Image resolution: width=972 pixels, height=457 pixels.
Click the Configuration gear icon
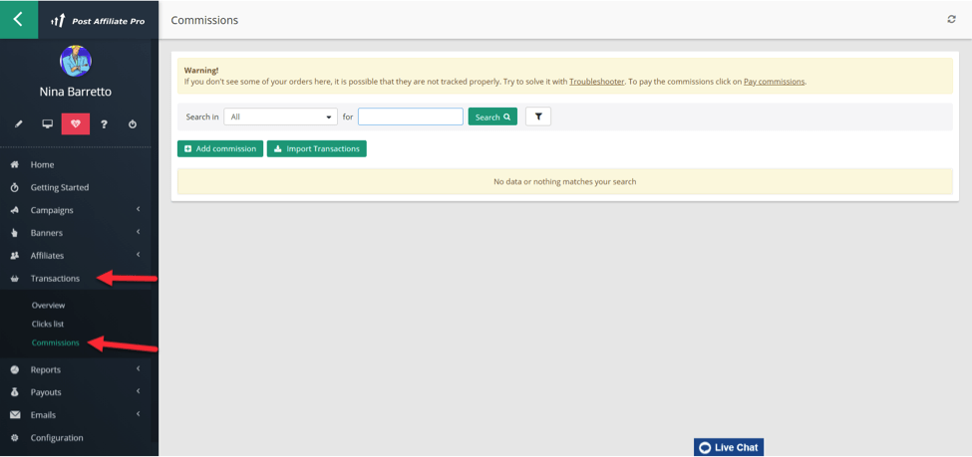click(x=15, y=438)
